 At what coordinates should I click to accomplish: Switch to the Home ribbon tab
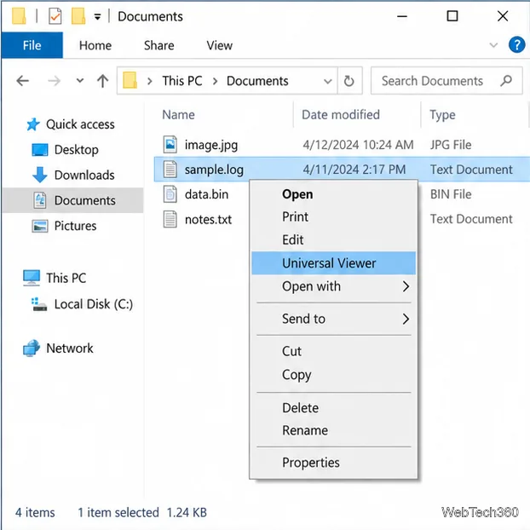coord(95,45)
